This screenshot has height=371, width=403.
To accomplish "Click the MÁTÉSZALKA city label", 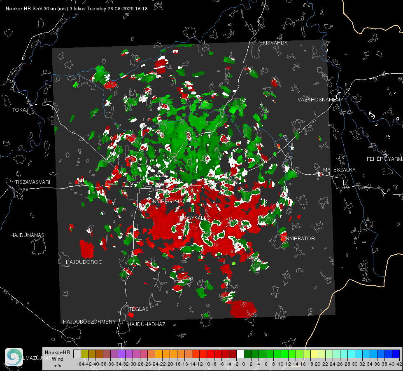I will pos(339,170).
